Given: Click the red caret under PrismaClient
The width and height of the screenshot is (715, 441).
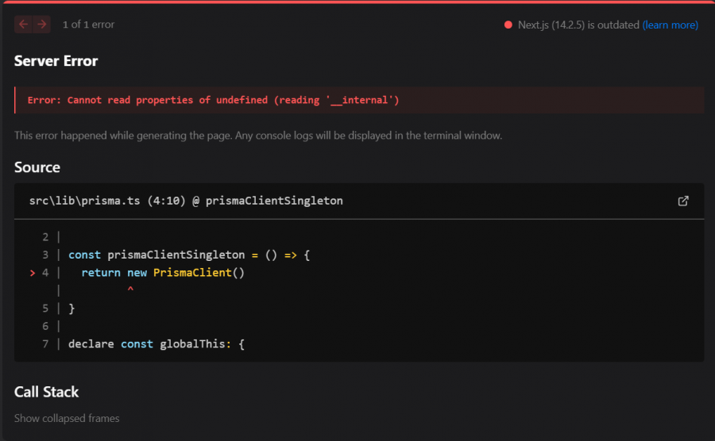Looking at the screenshot, I should (x=130, y=290).
